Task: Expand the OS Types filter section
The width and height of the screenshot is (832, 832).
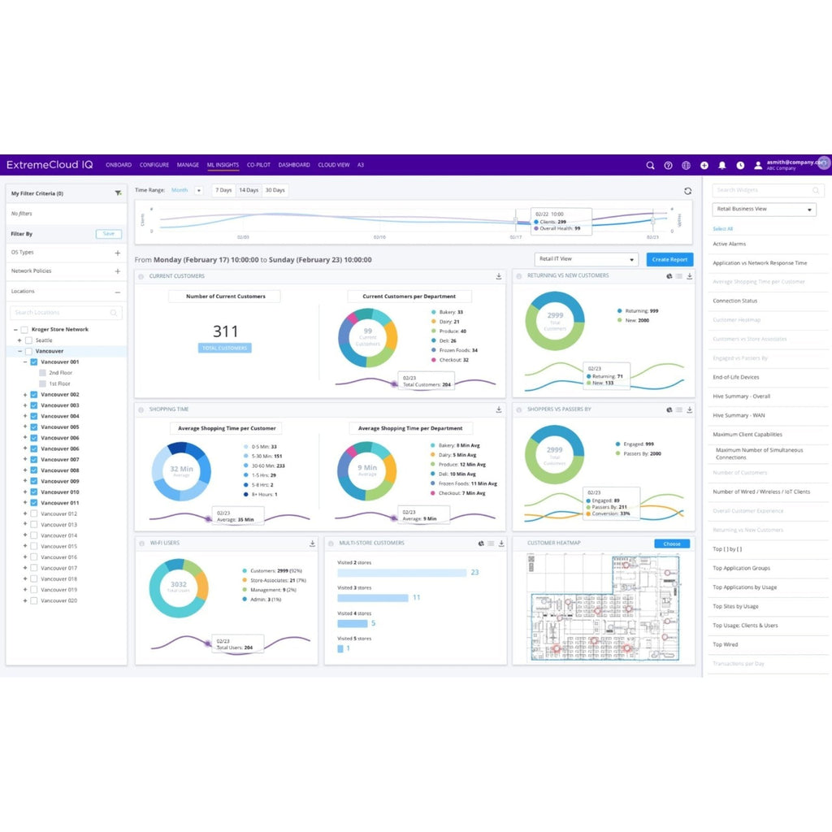Action: click(x=118, y=253)
